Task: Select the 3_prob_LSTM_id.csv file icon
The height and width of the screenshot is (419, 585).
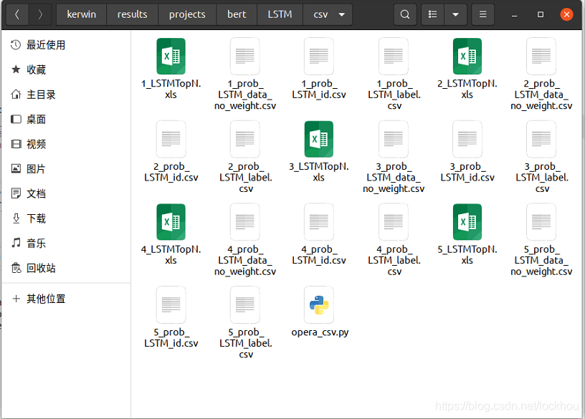Action: tap(467, 139)
